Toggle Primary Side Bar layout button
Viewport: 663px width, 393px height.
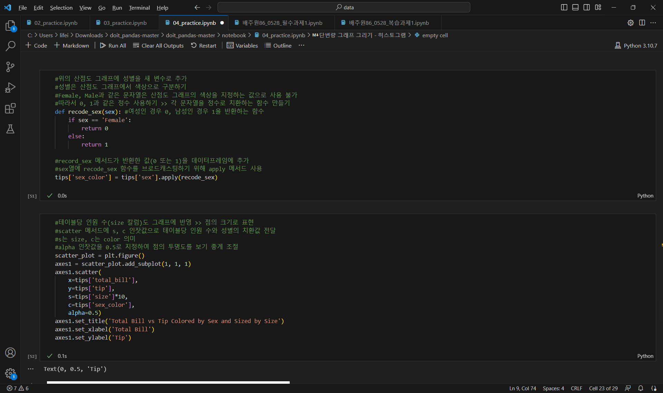[x=564, y=7]
